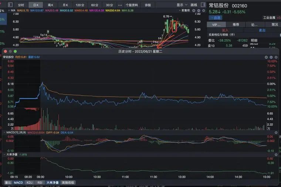Maximize the 历史分时 window with the green button
Viewport: 281px width, 187px height.
(15, 51)
